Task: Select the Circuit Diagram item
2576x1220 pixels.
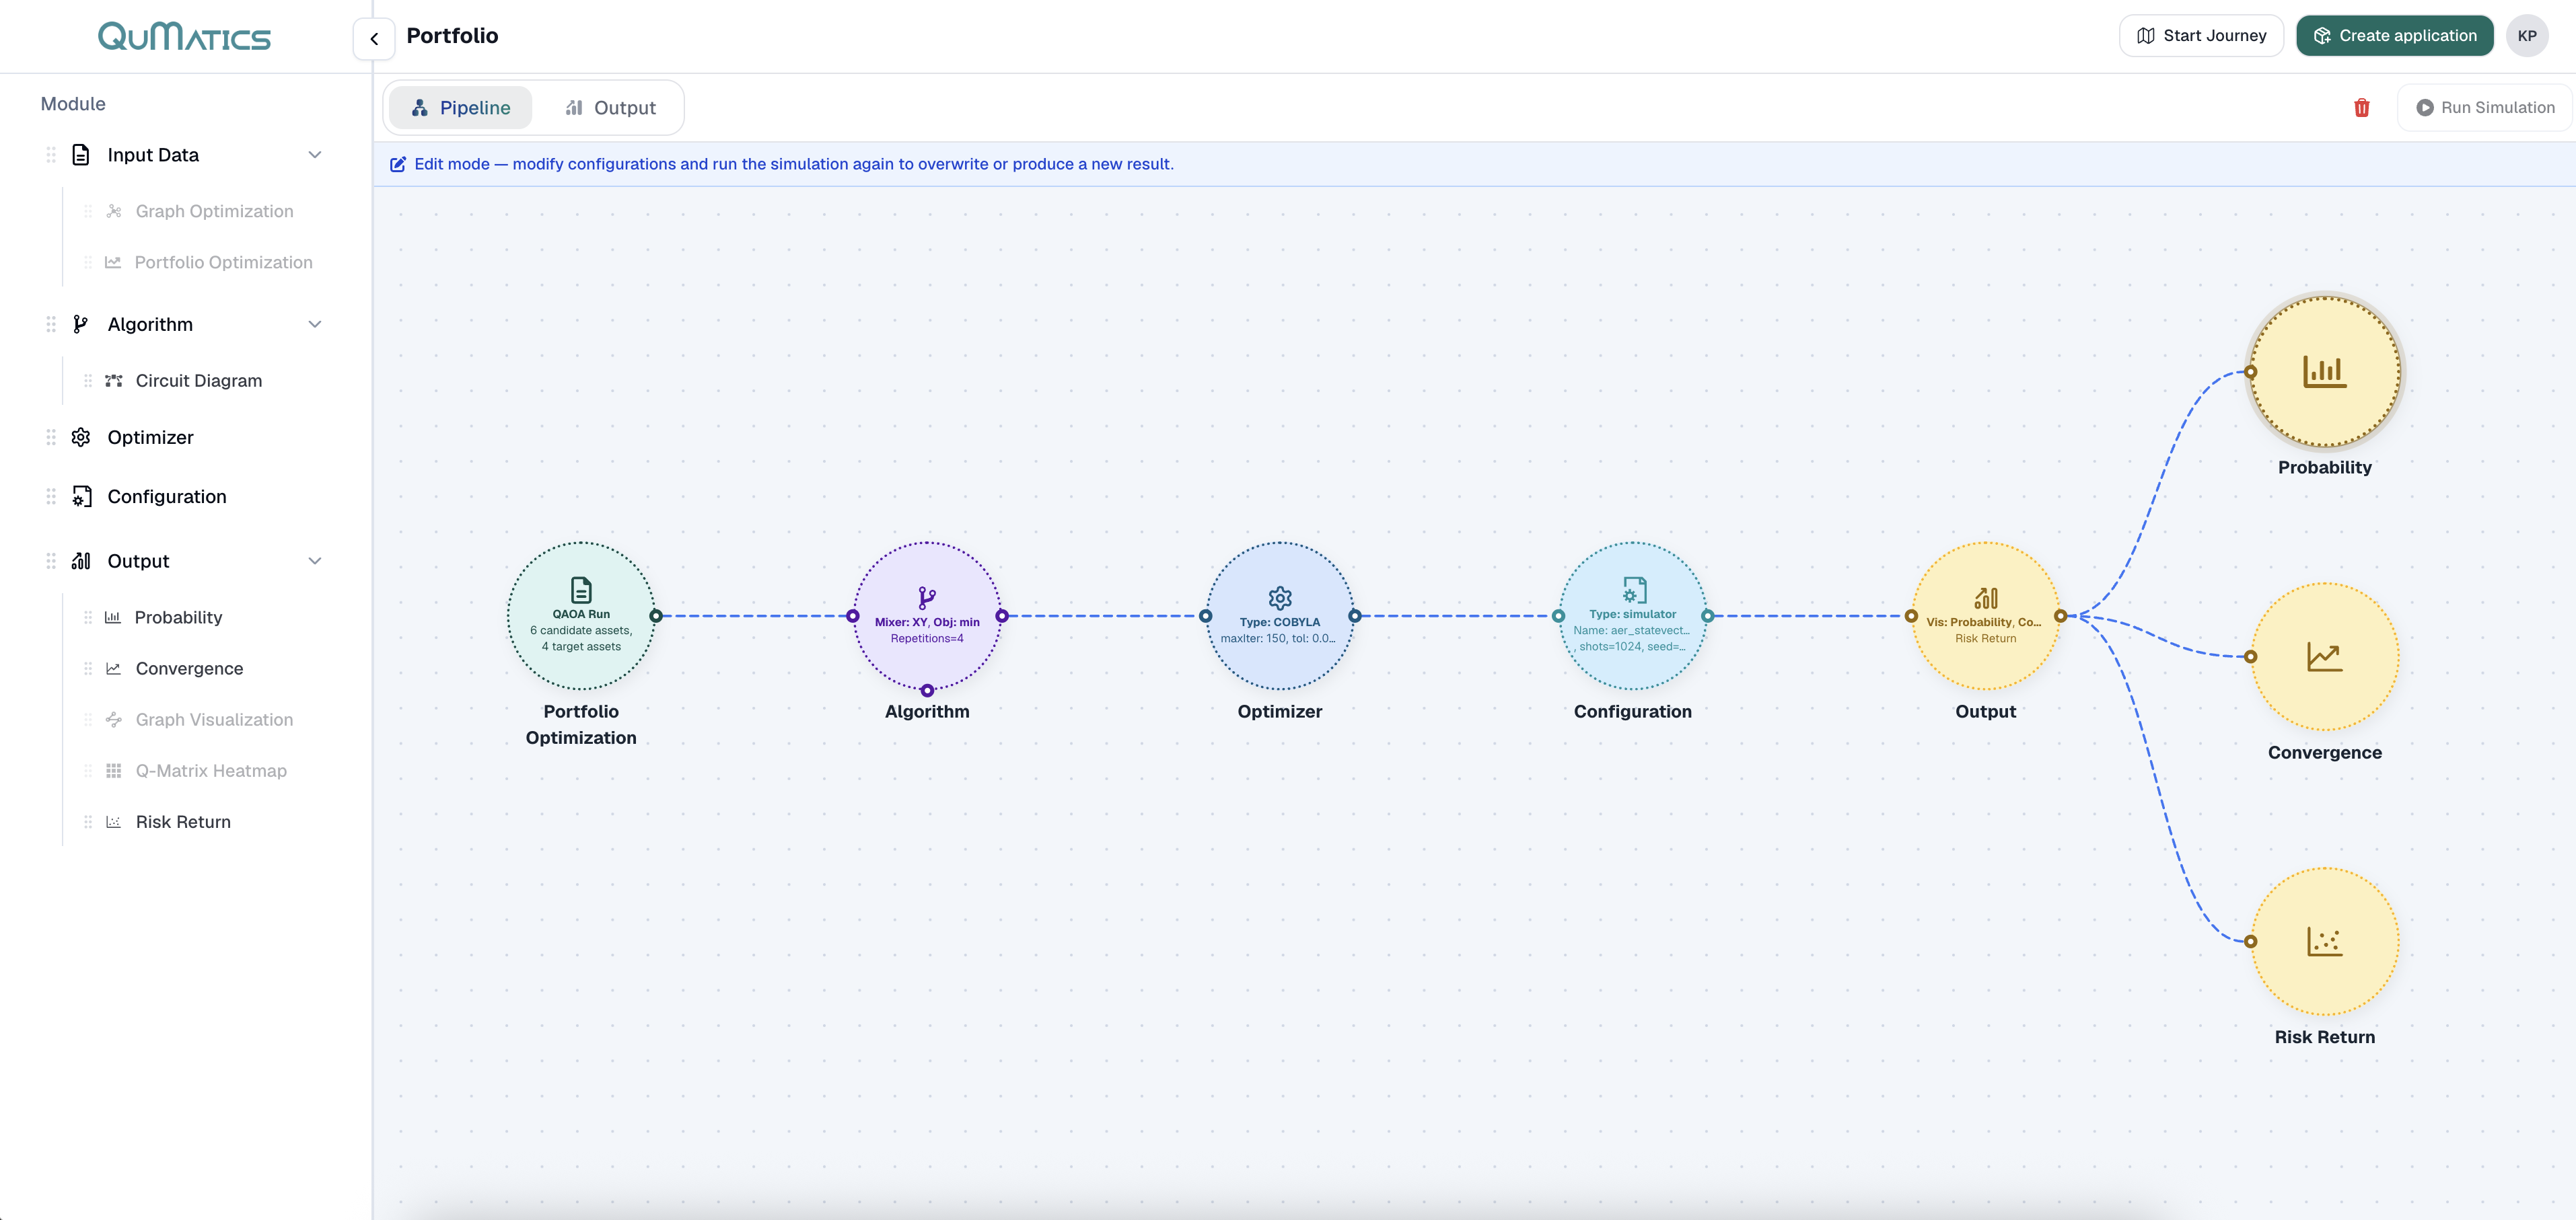Action: point(199,381)
